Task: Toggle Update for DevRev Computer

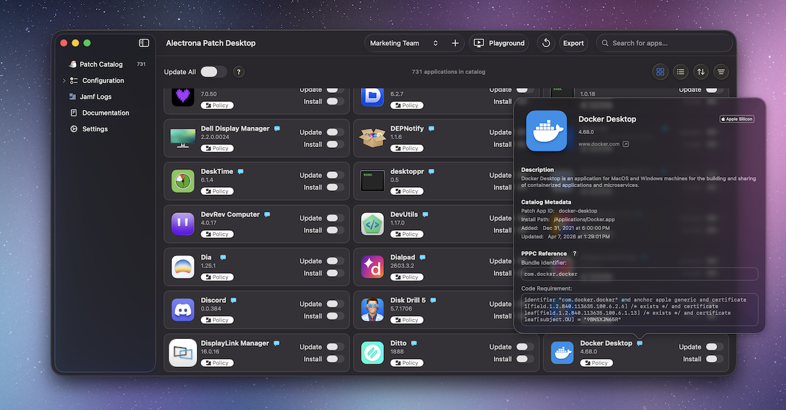Action: click(x=335, y=218)
